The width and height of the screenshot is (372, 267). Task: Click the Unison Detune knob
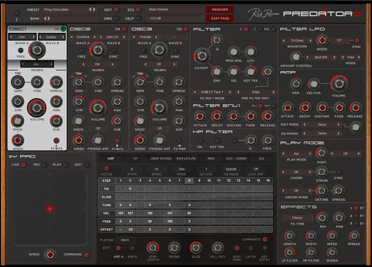(322, 190)
